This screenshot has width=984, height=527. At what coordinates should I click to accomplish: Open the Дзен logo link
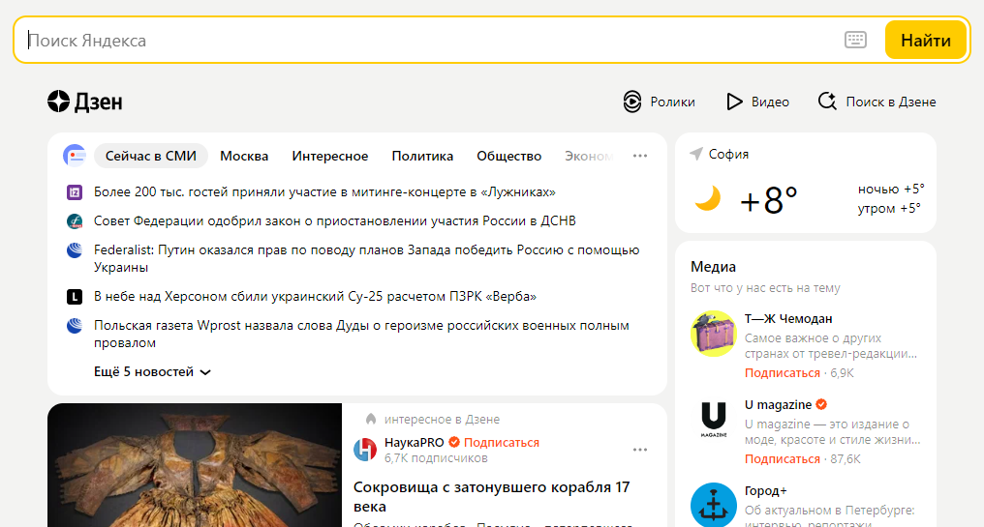84,102
